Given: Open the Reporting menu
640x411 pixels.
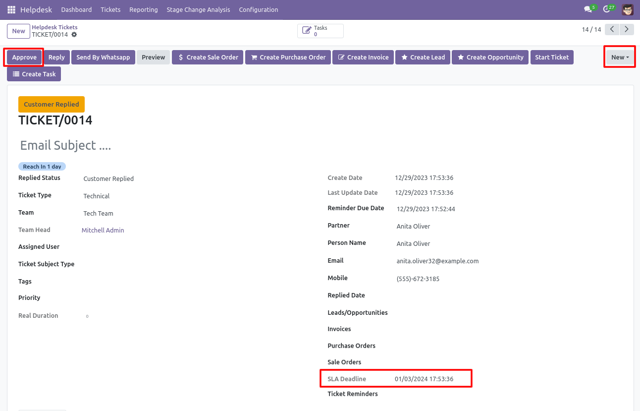Looking at the screenshot, I should pyautogui.click(x=144, y=10).
